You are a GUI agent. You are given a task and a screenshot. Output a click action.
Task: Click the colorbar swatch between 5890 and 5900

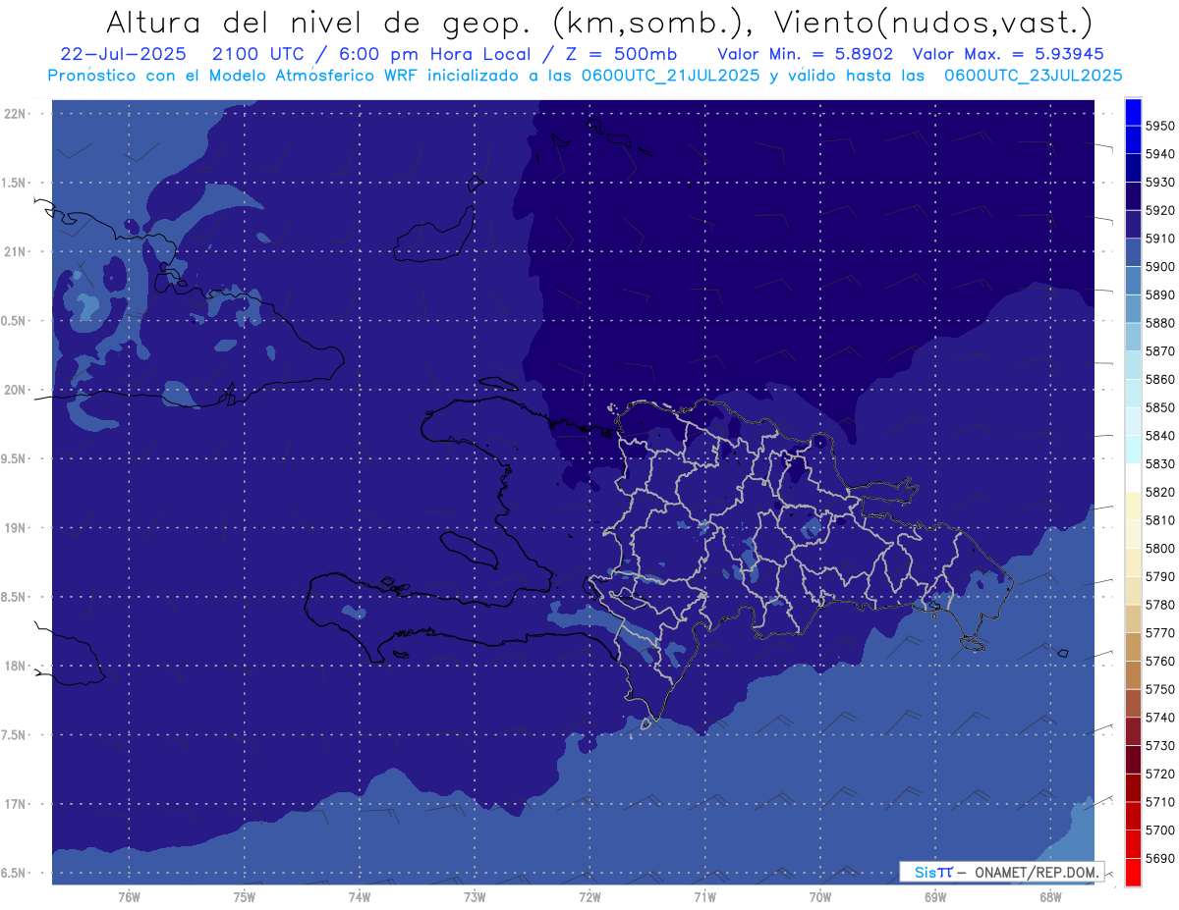click(x=1132, y=281)
